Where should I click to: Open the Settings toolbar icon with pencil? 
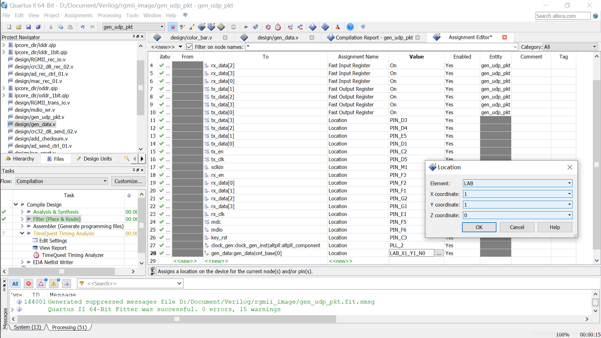point(192,27)
